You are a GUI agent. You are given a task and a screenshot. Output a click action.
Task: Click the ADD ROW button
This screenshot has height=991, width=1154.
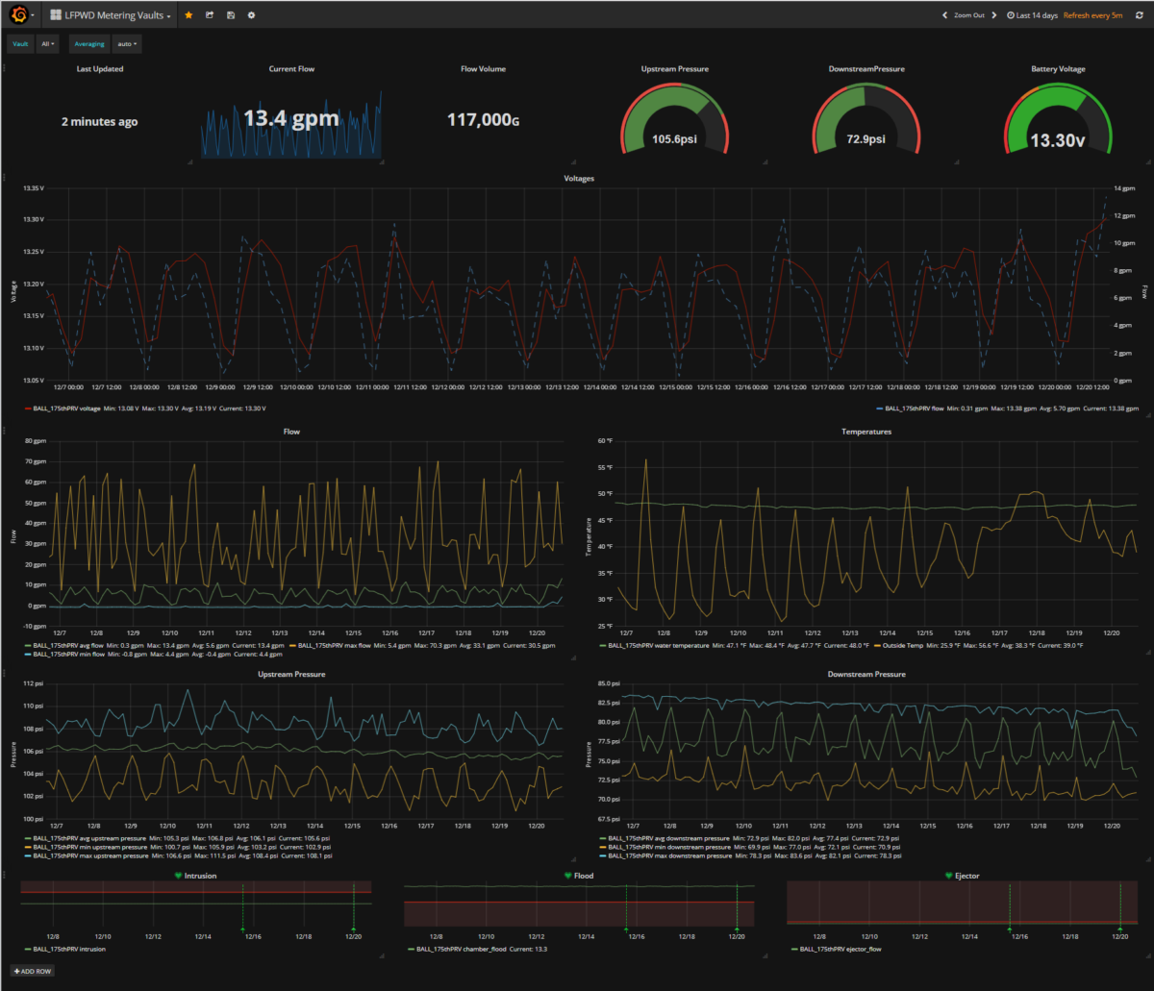(x=32, y=972)
